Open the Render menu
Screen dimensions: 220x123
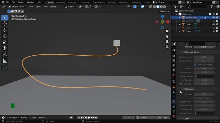click(x=21, y=2)
